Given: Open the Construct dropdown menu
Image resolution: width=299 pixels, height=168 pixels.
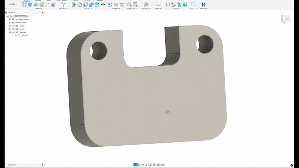Looking at the screenshot, I should click(x=146, y=8).
